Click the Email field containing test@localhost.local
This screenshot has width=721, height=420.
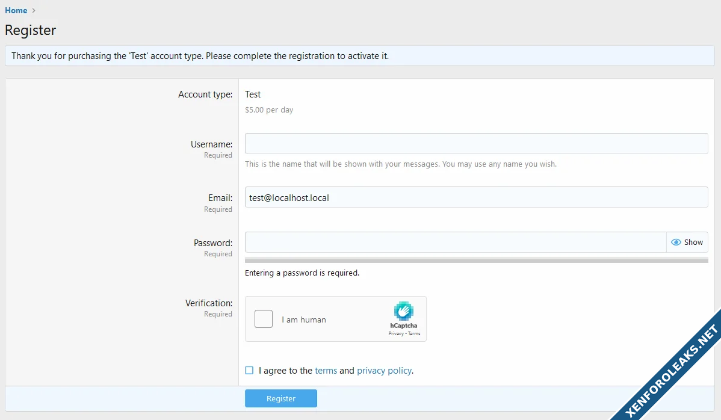coord(475,197)
